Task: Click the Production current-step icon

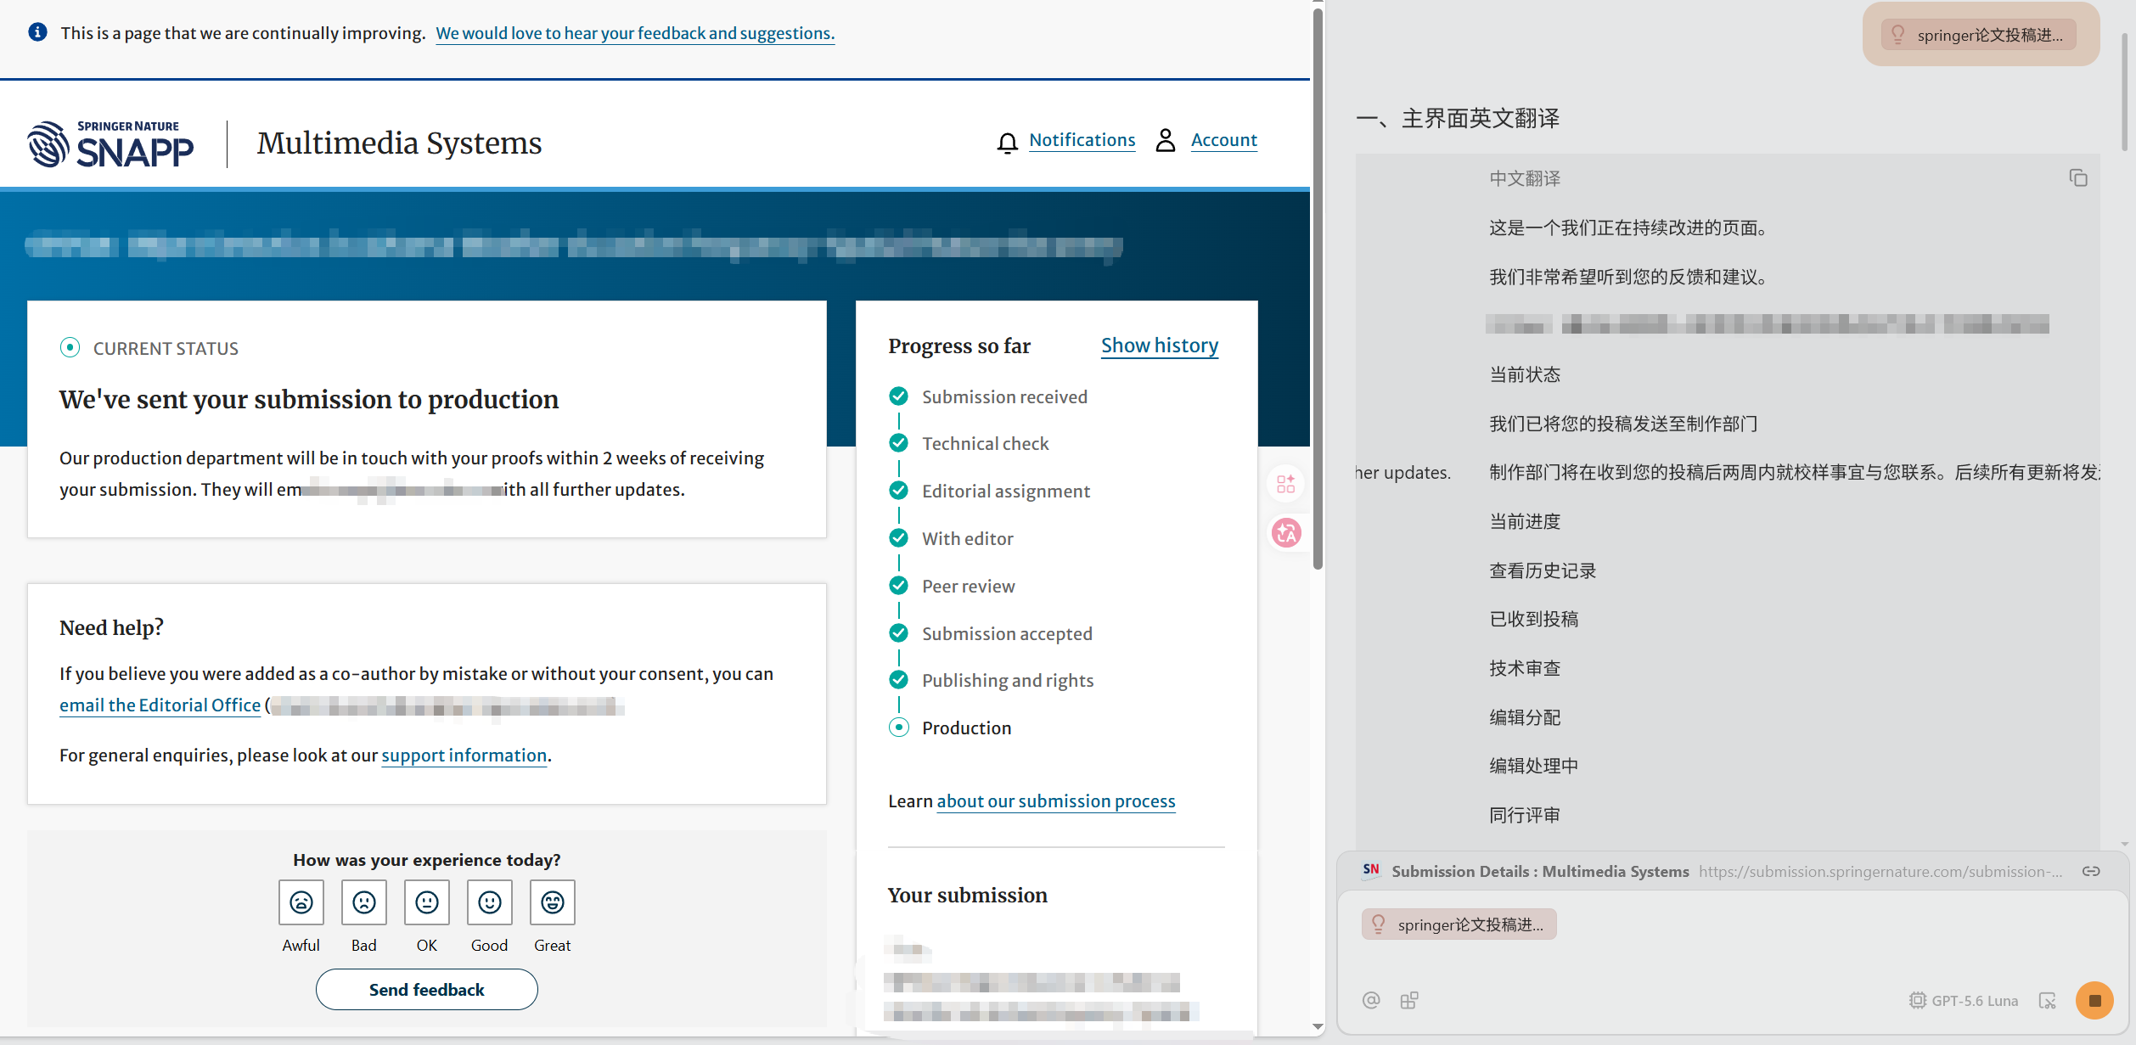Action: [x=898, y=728]
